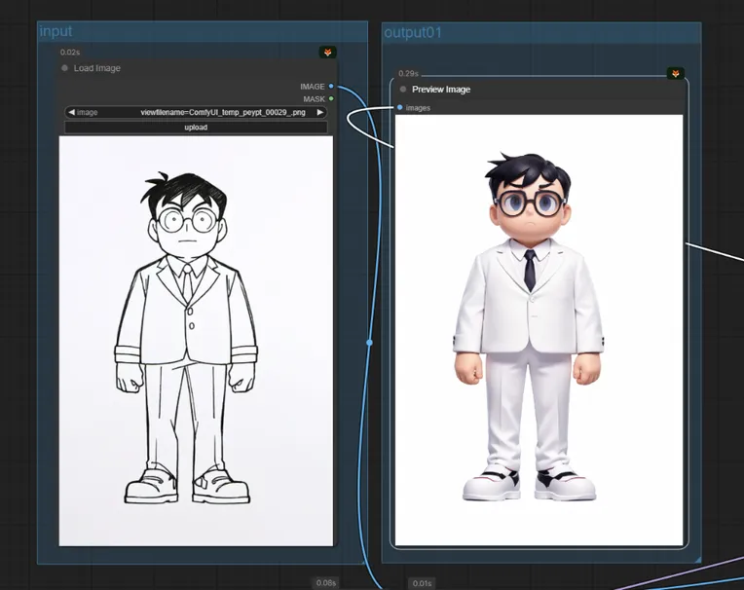The width and height of the screenshot is (744, 590).
Task: Collapse the Preview Image node using its gray dot
Action: [403, 90]
